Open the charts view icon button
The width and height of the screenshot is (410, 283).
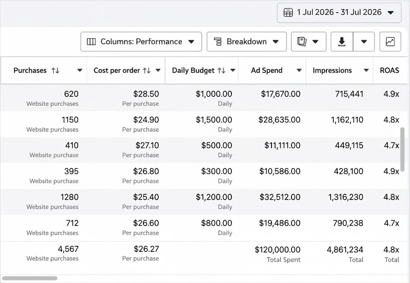coord(390,42)
